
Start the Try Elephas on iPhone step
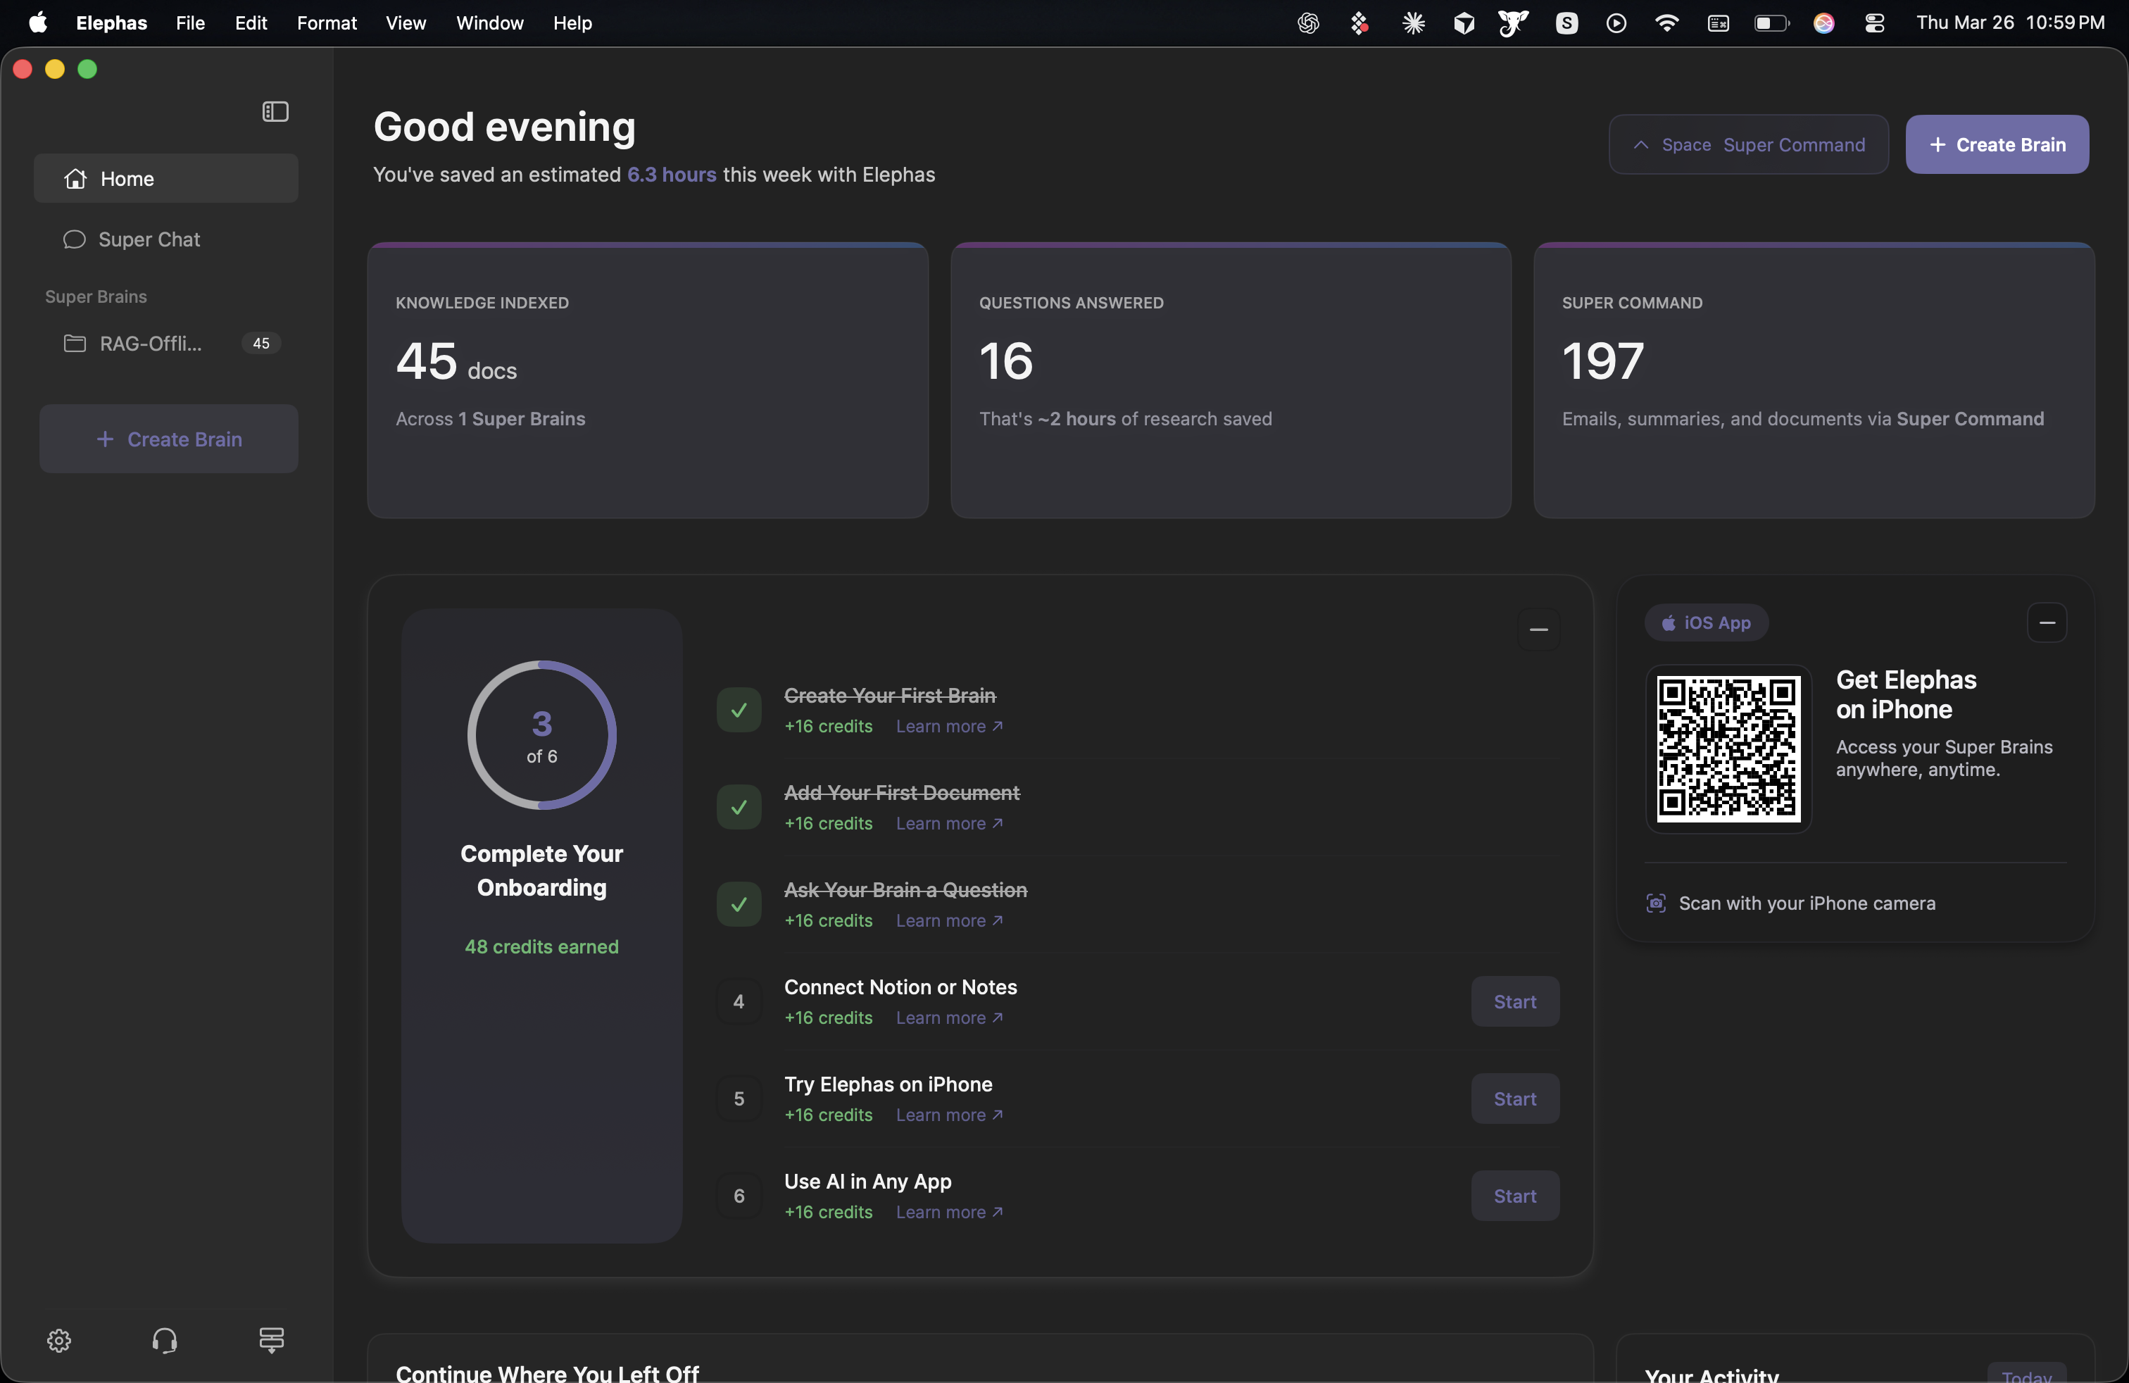coord(1514,1099)
